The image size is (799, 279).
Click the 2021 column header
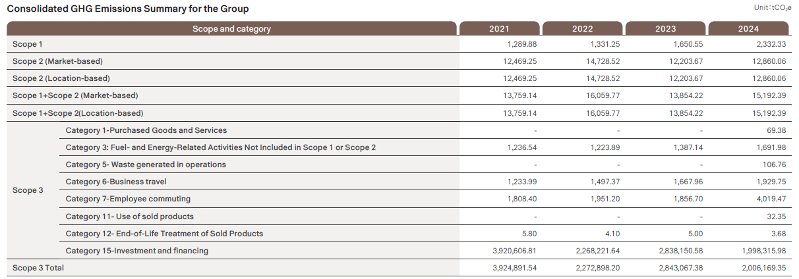click(499, 29)
